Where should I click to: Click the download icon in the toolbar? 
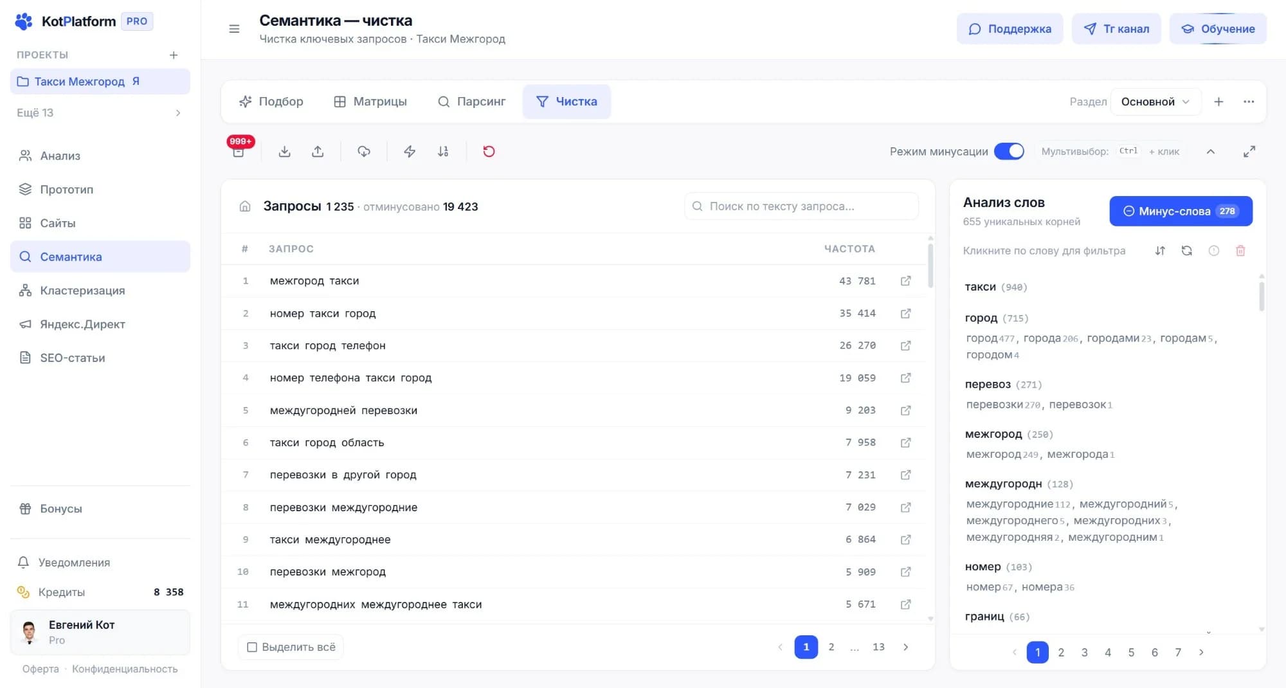[x=285, y=152]
